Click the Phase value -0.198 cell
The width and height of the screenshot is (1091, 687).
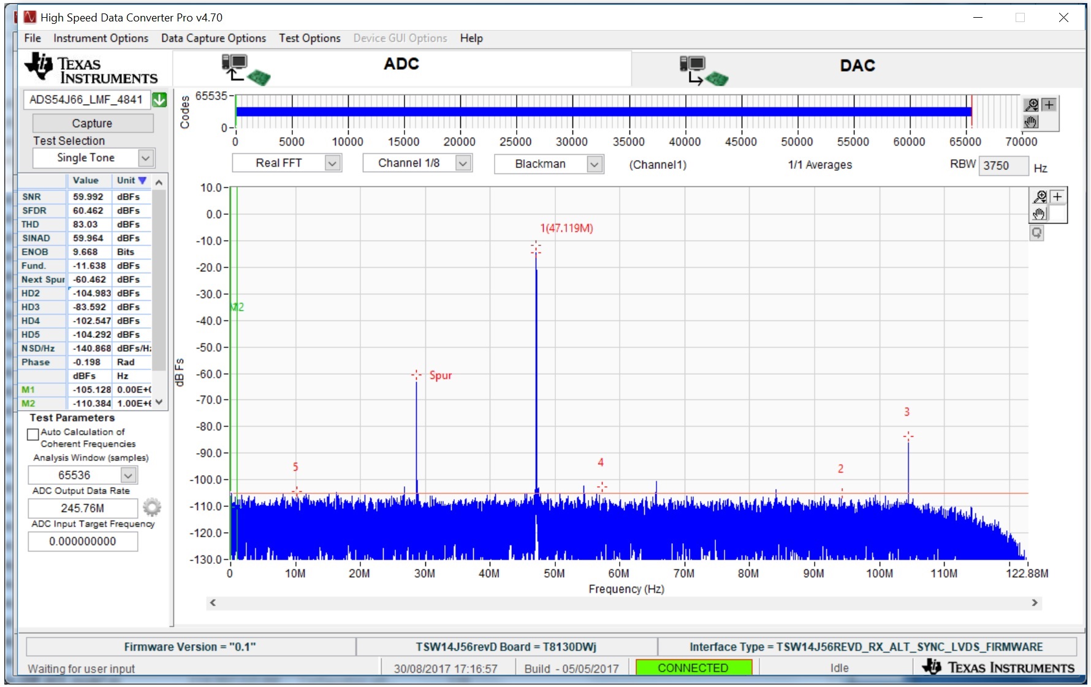[x=89, y=362]
